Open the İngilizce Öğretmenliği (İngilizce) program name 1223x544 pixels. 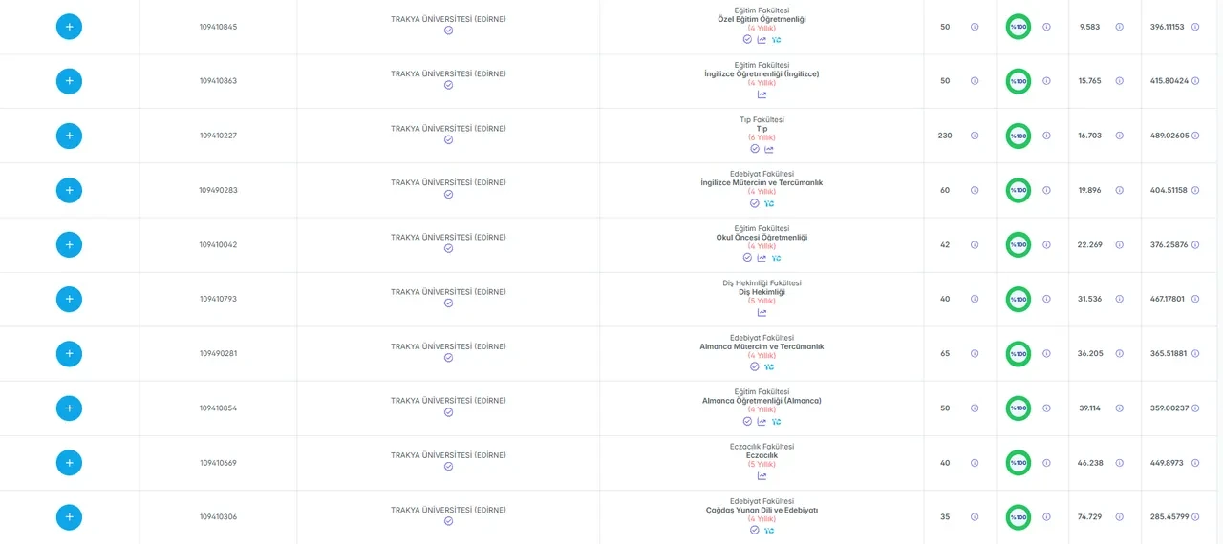762,73
